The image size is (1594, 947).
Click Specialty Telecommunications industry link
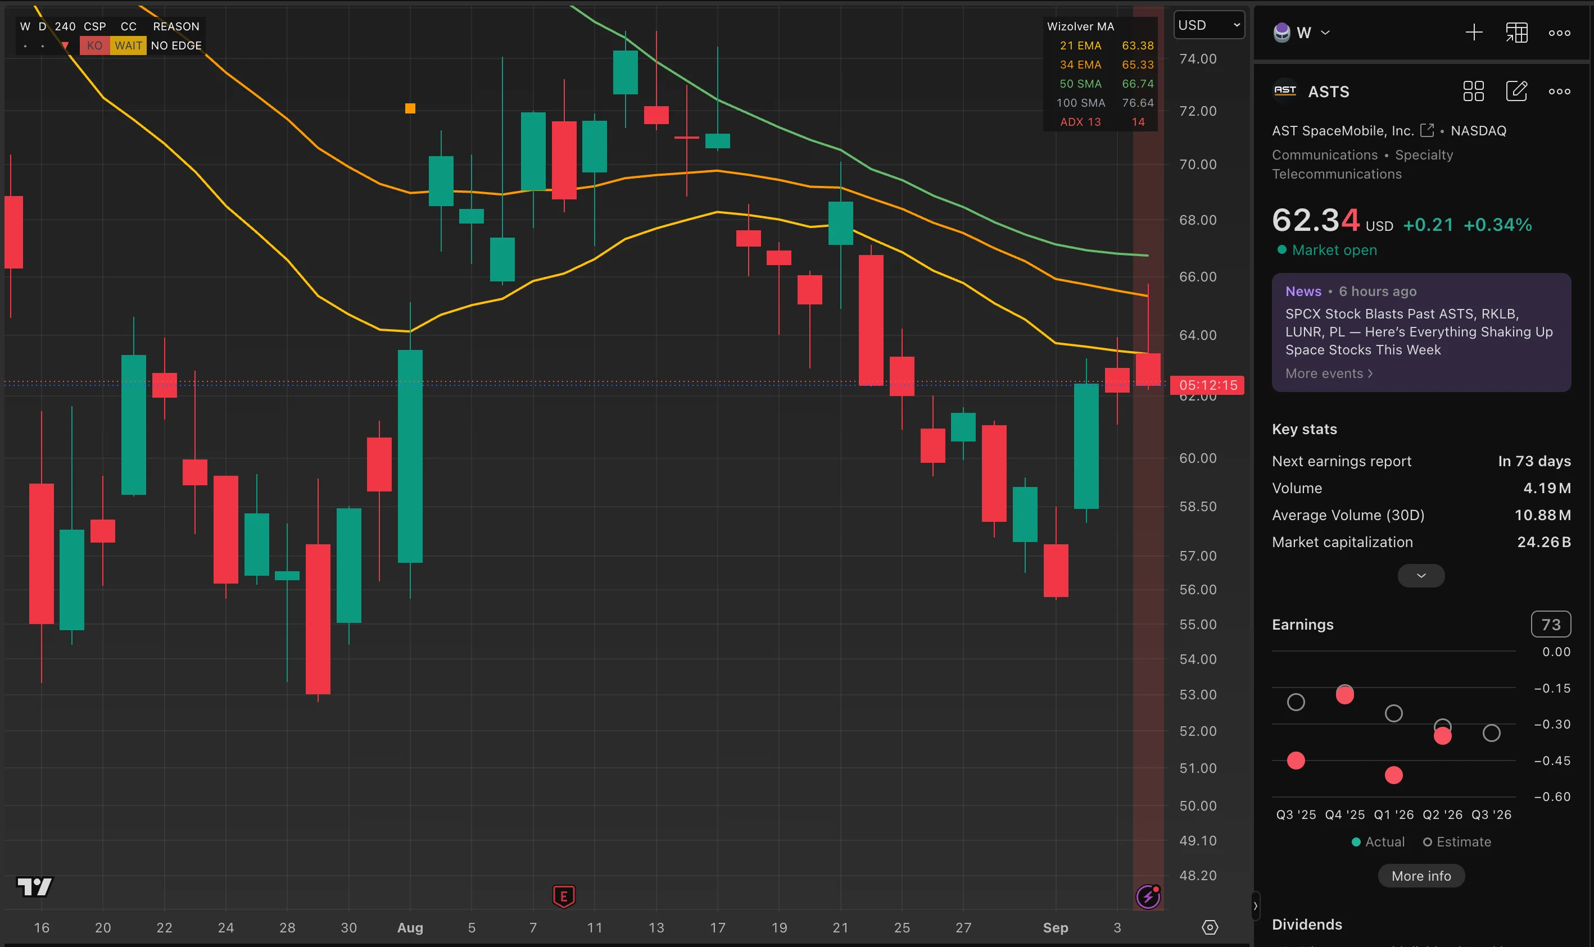[1362, 164]
